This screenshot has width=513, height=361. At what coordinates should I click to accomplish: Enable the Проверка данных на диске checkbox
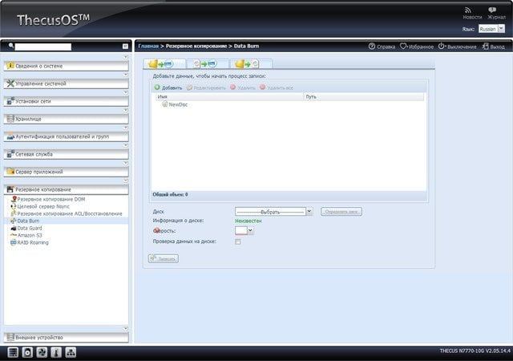(238, 241)
